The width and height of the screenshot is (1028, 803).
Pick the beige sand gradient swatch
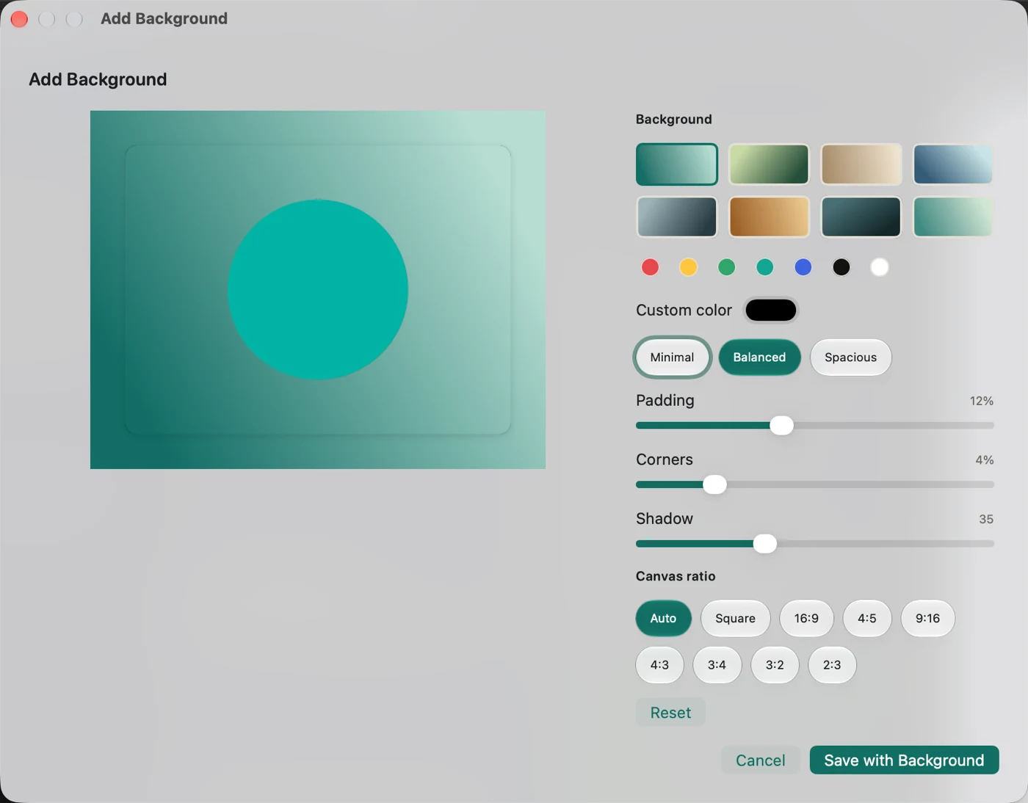coord(861,164)
